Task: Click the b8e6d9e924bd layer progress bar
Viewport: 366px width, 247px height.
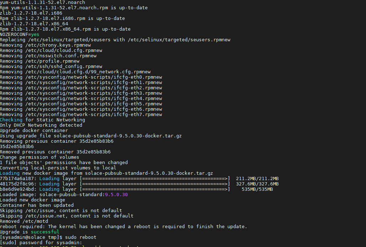Action: [155, 189]
